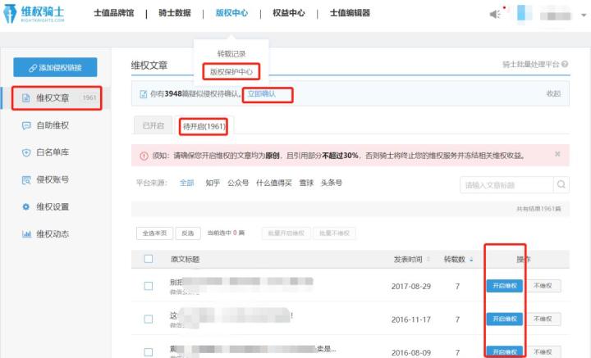This screenshot has width=591, height=358.
Task: Tick the checkbox for the 2016-08-09 article
Action: pos(149,352)
